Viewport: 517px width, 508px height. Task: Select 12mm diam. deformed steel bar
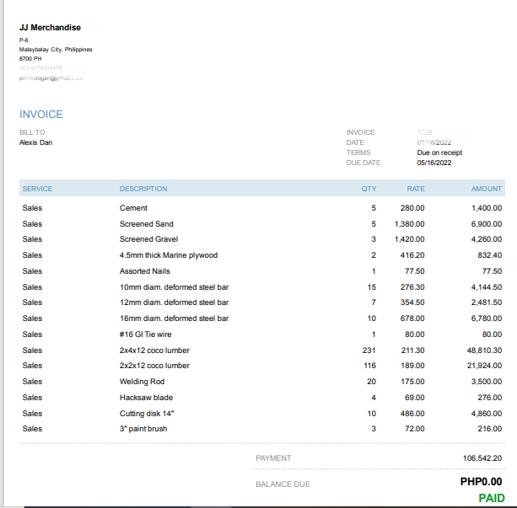174,302
